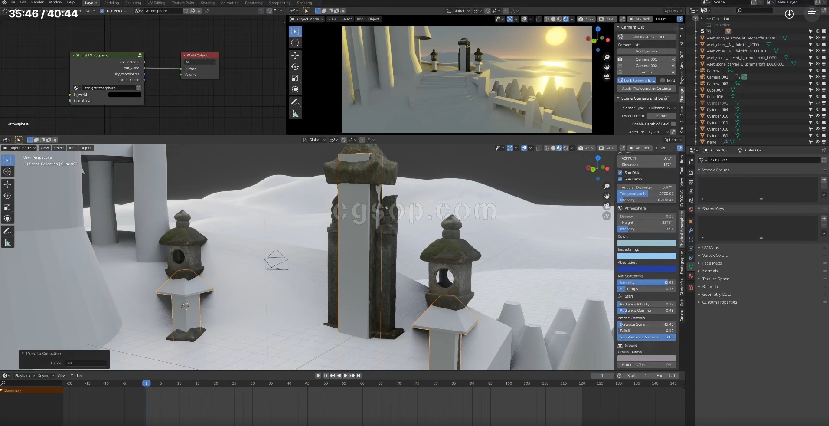Toggle Enable Depth of Field checkbox
The image size is (829, 426).
[673, 124]
